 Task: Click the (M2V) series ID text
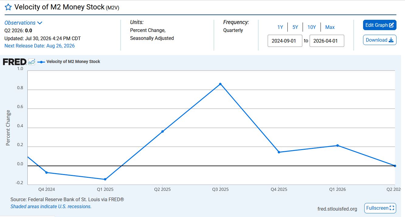[x=112, y=8]
